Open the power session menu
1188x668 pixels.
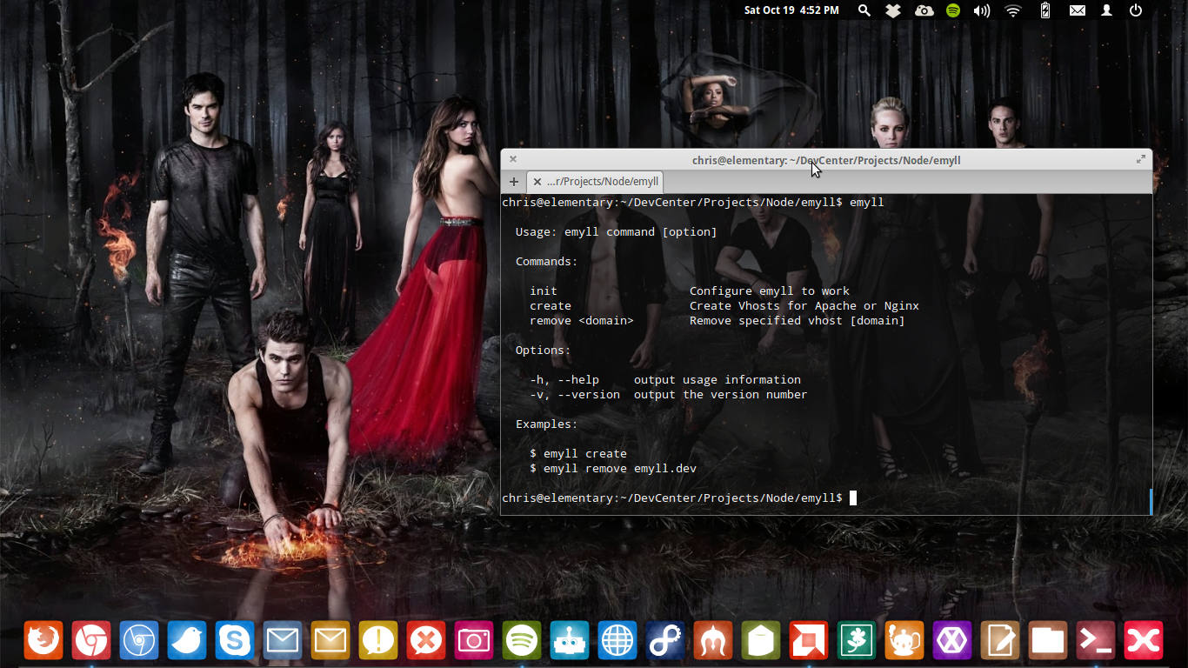1136,10
